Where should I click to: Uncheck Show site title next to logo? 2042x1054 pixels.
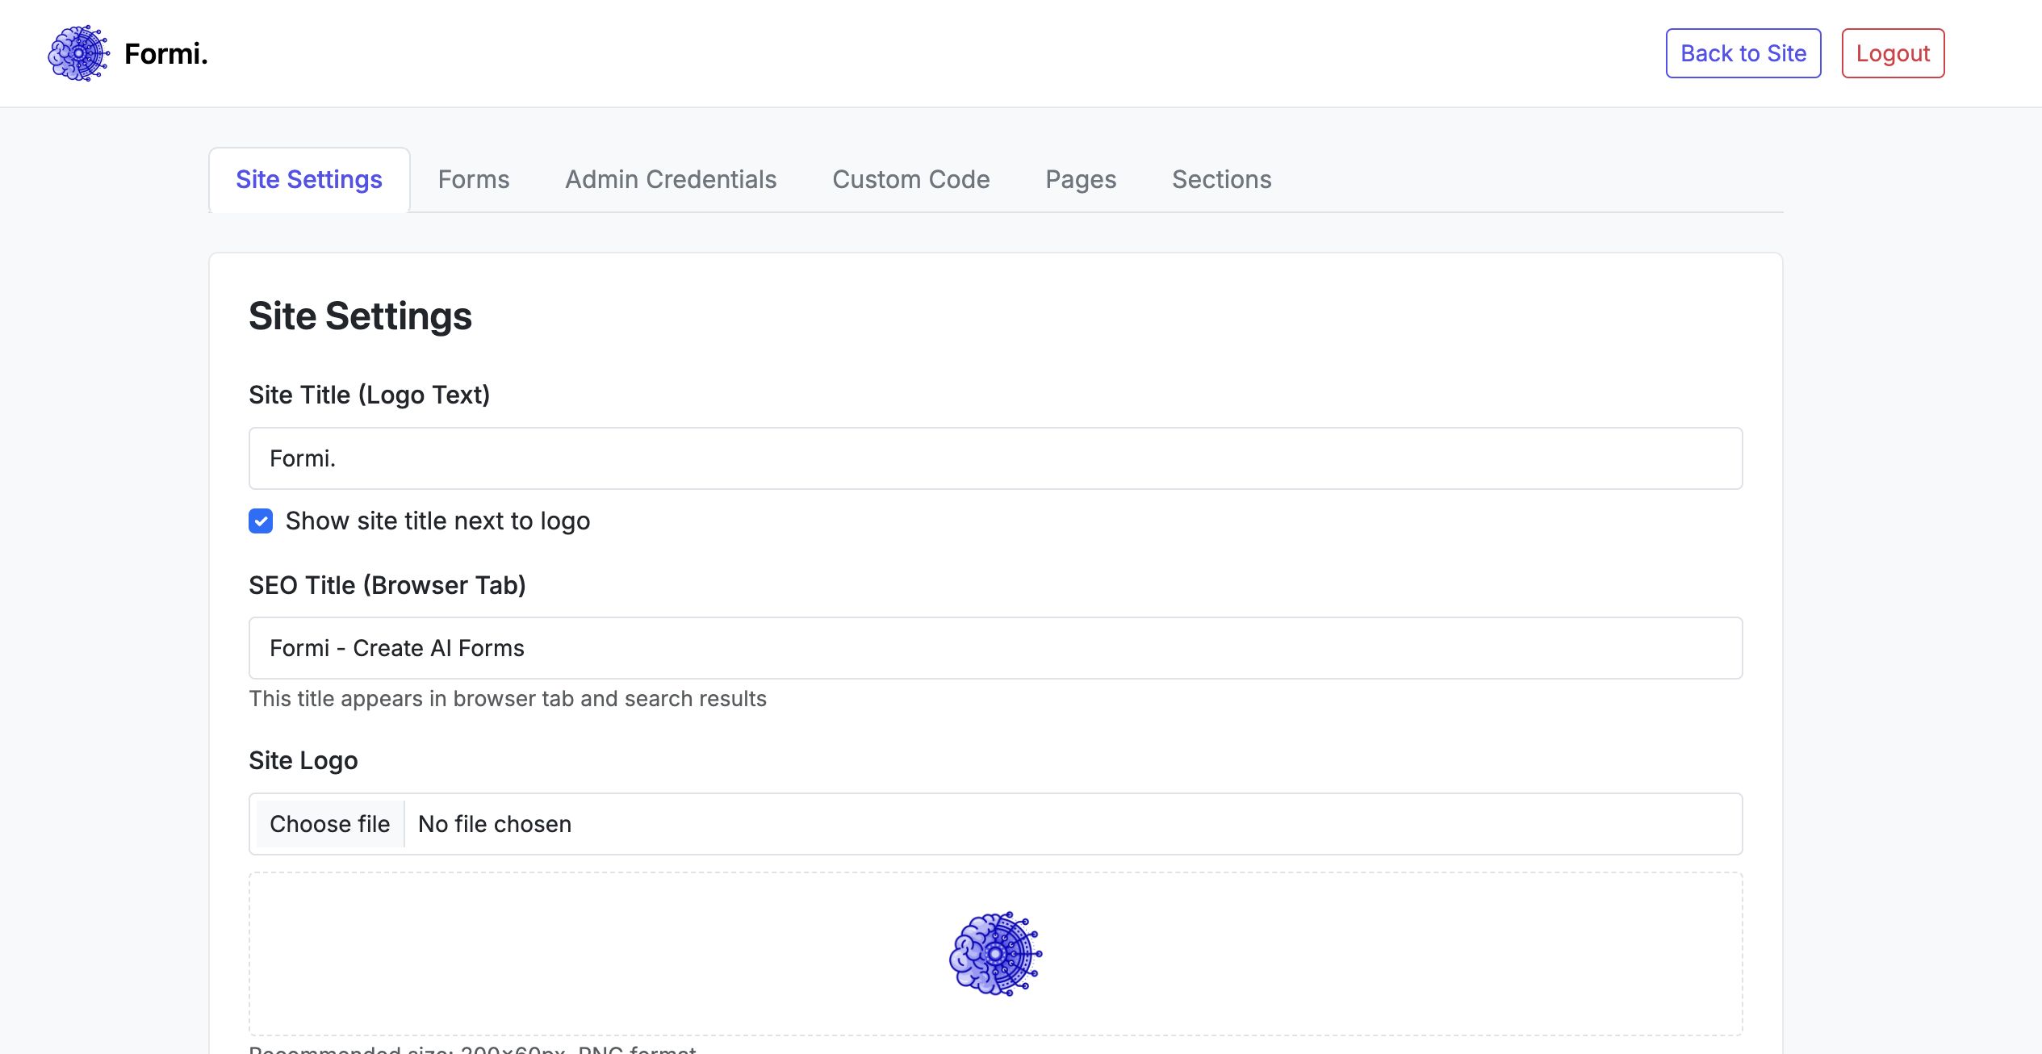(x=261, y=521)
